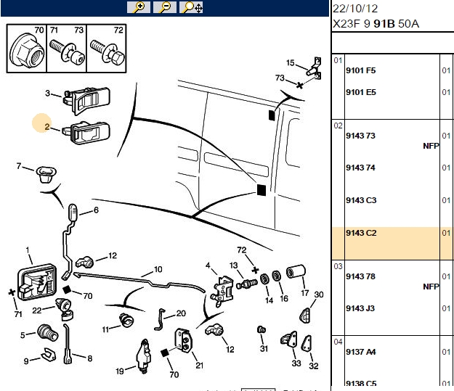The height and width of the screenshot is (391, 454).
Task: Click part number 16 washer label
Action: (284, 298)
